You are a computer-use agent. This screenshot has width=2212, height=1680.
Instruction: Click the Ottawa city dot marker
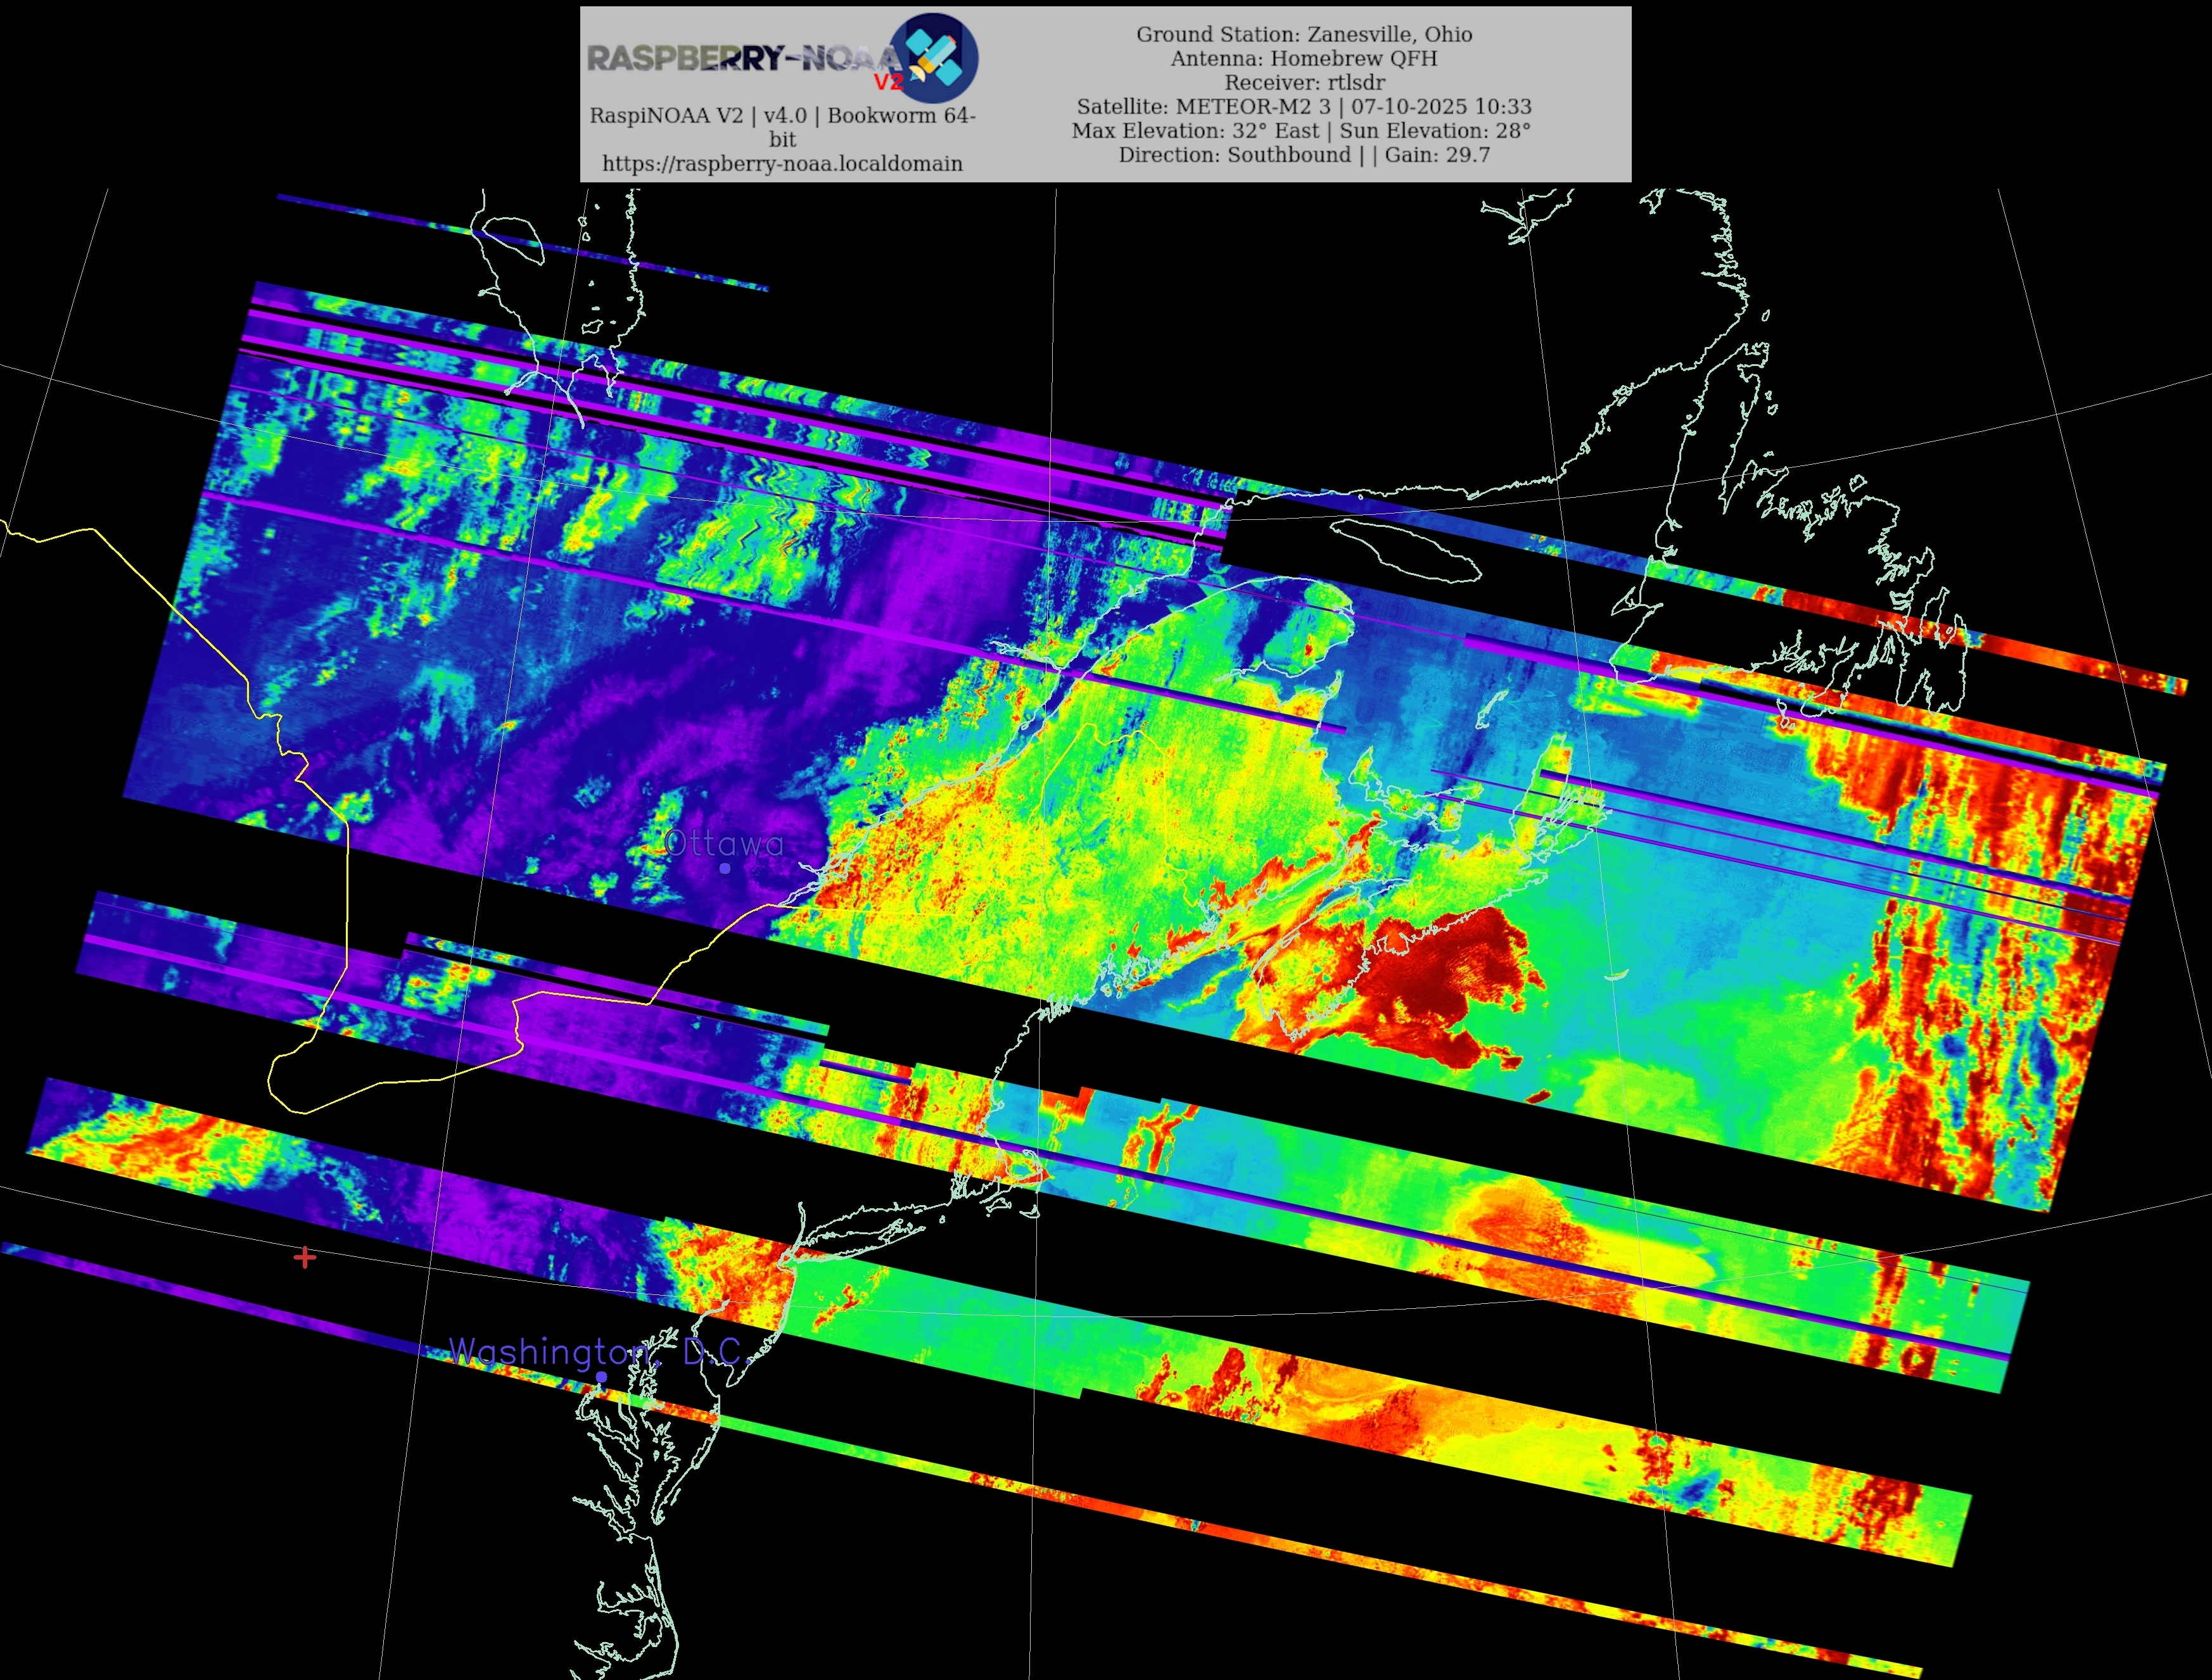coord(725,868)
